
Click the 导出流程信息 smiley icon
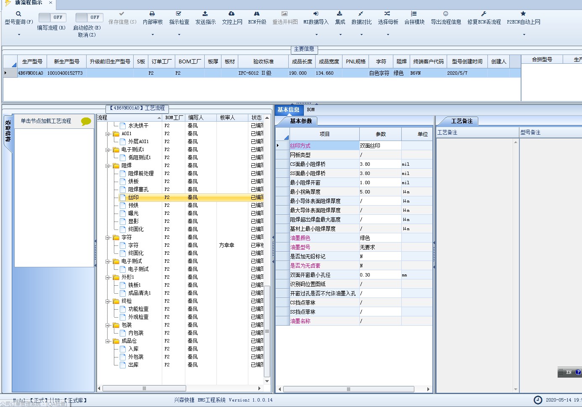point(446,14)
